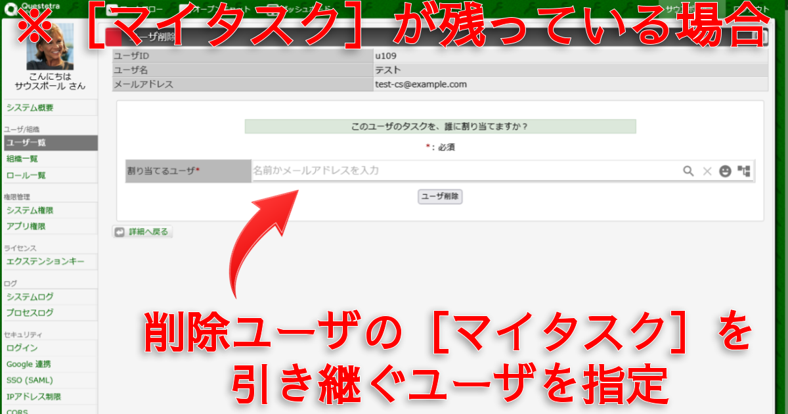Select ユーザ一覧 in the sidebar
Viewport: 788px width, 414px height.
(x=26, y=143)
